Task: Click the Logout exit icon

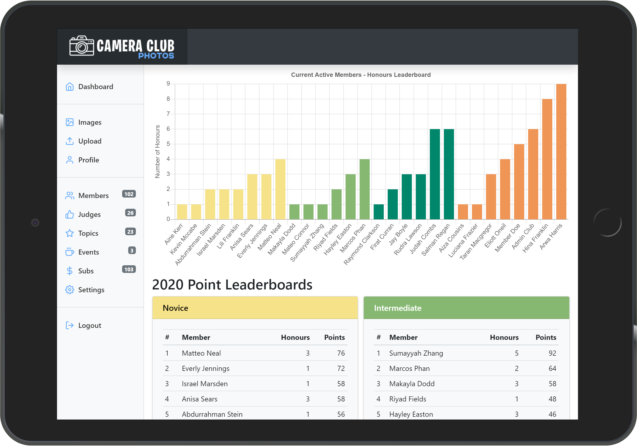Action: (69, 325)
